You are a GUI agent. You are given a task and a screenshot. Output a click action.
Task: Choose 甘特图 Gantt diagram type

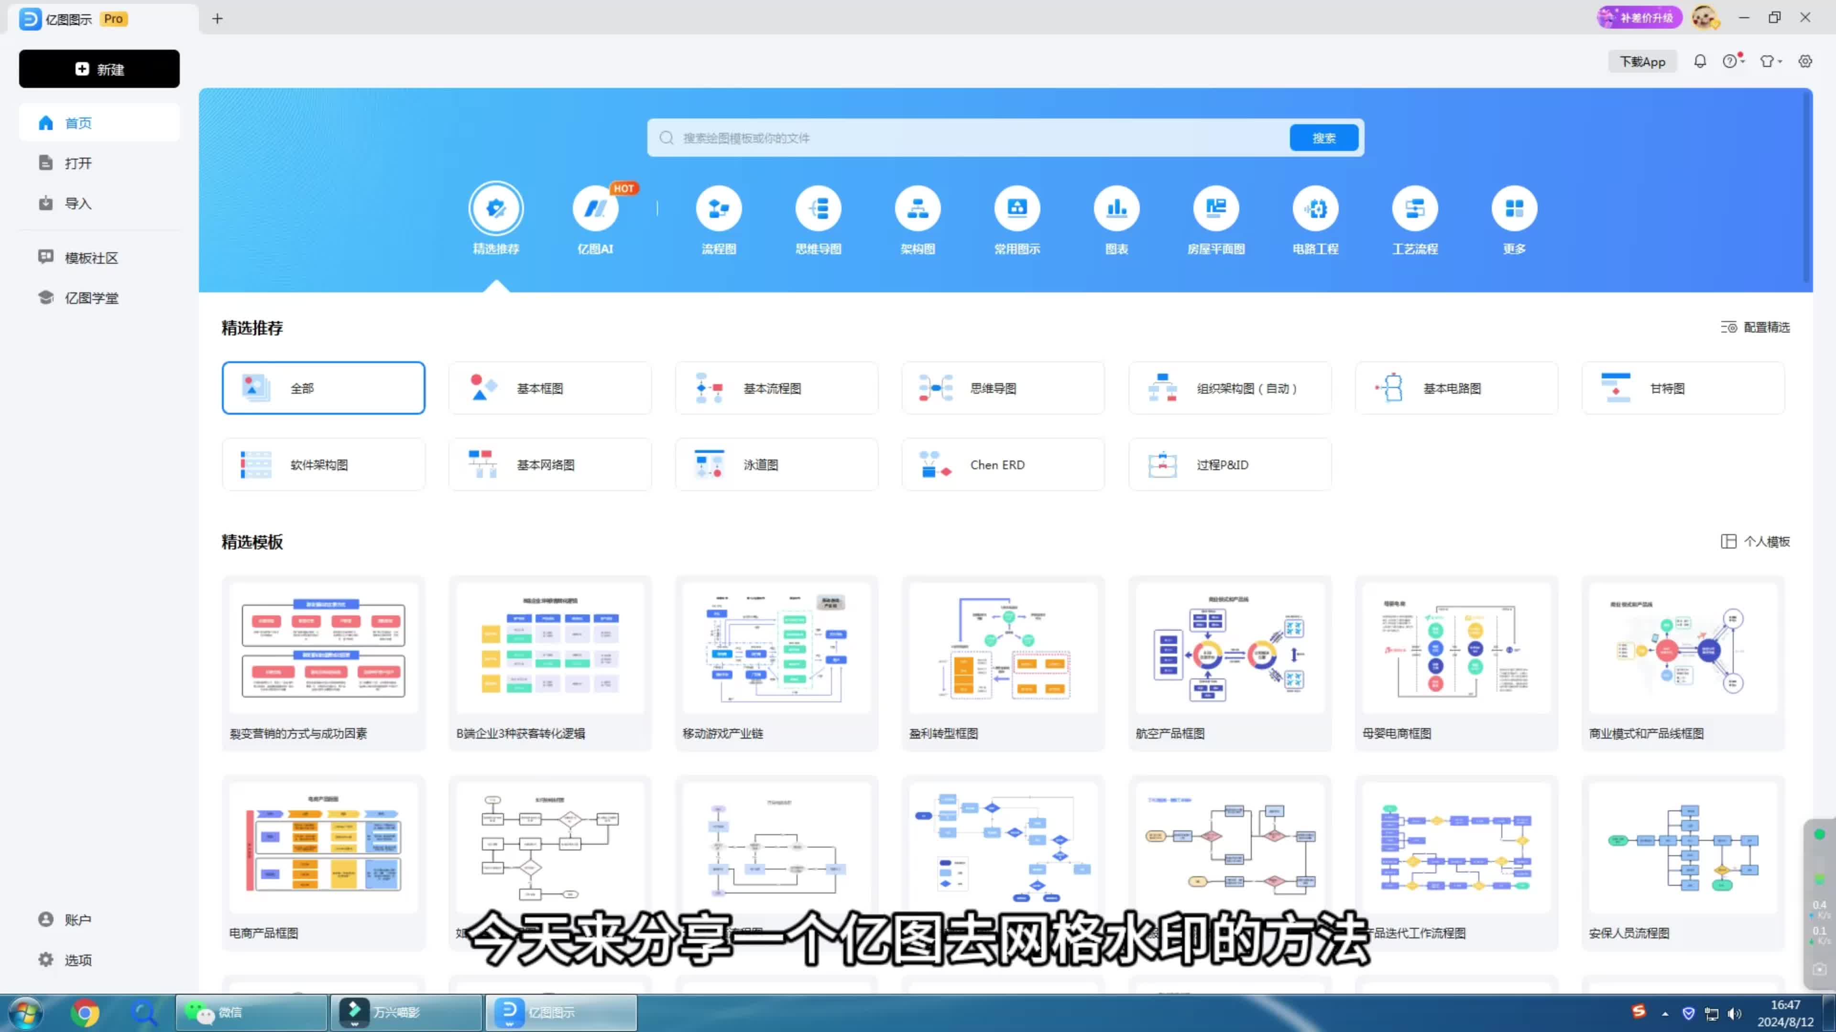click(x=1683, y=388)
